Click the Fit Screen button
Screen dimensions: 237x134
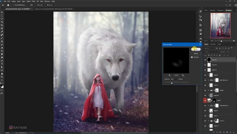click(40, 5)
